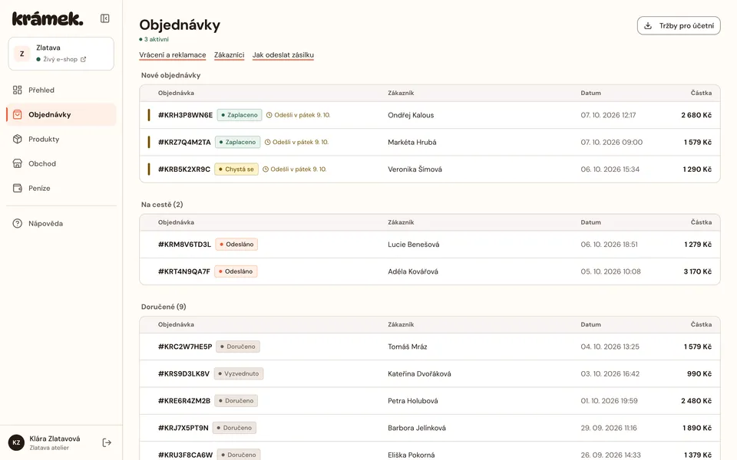Open the live e-shop external link icon
The height and width of the screenshot is (460, 737).
83,59
